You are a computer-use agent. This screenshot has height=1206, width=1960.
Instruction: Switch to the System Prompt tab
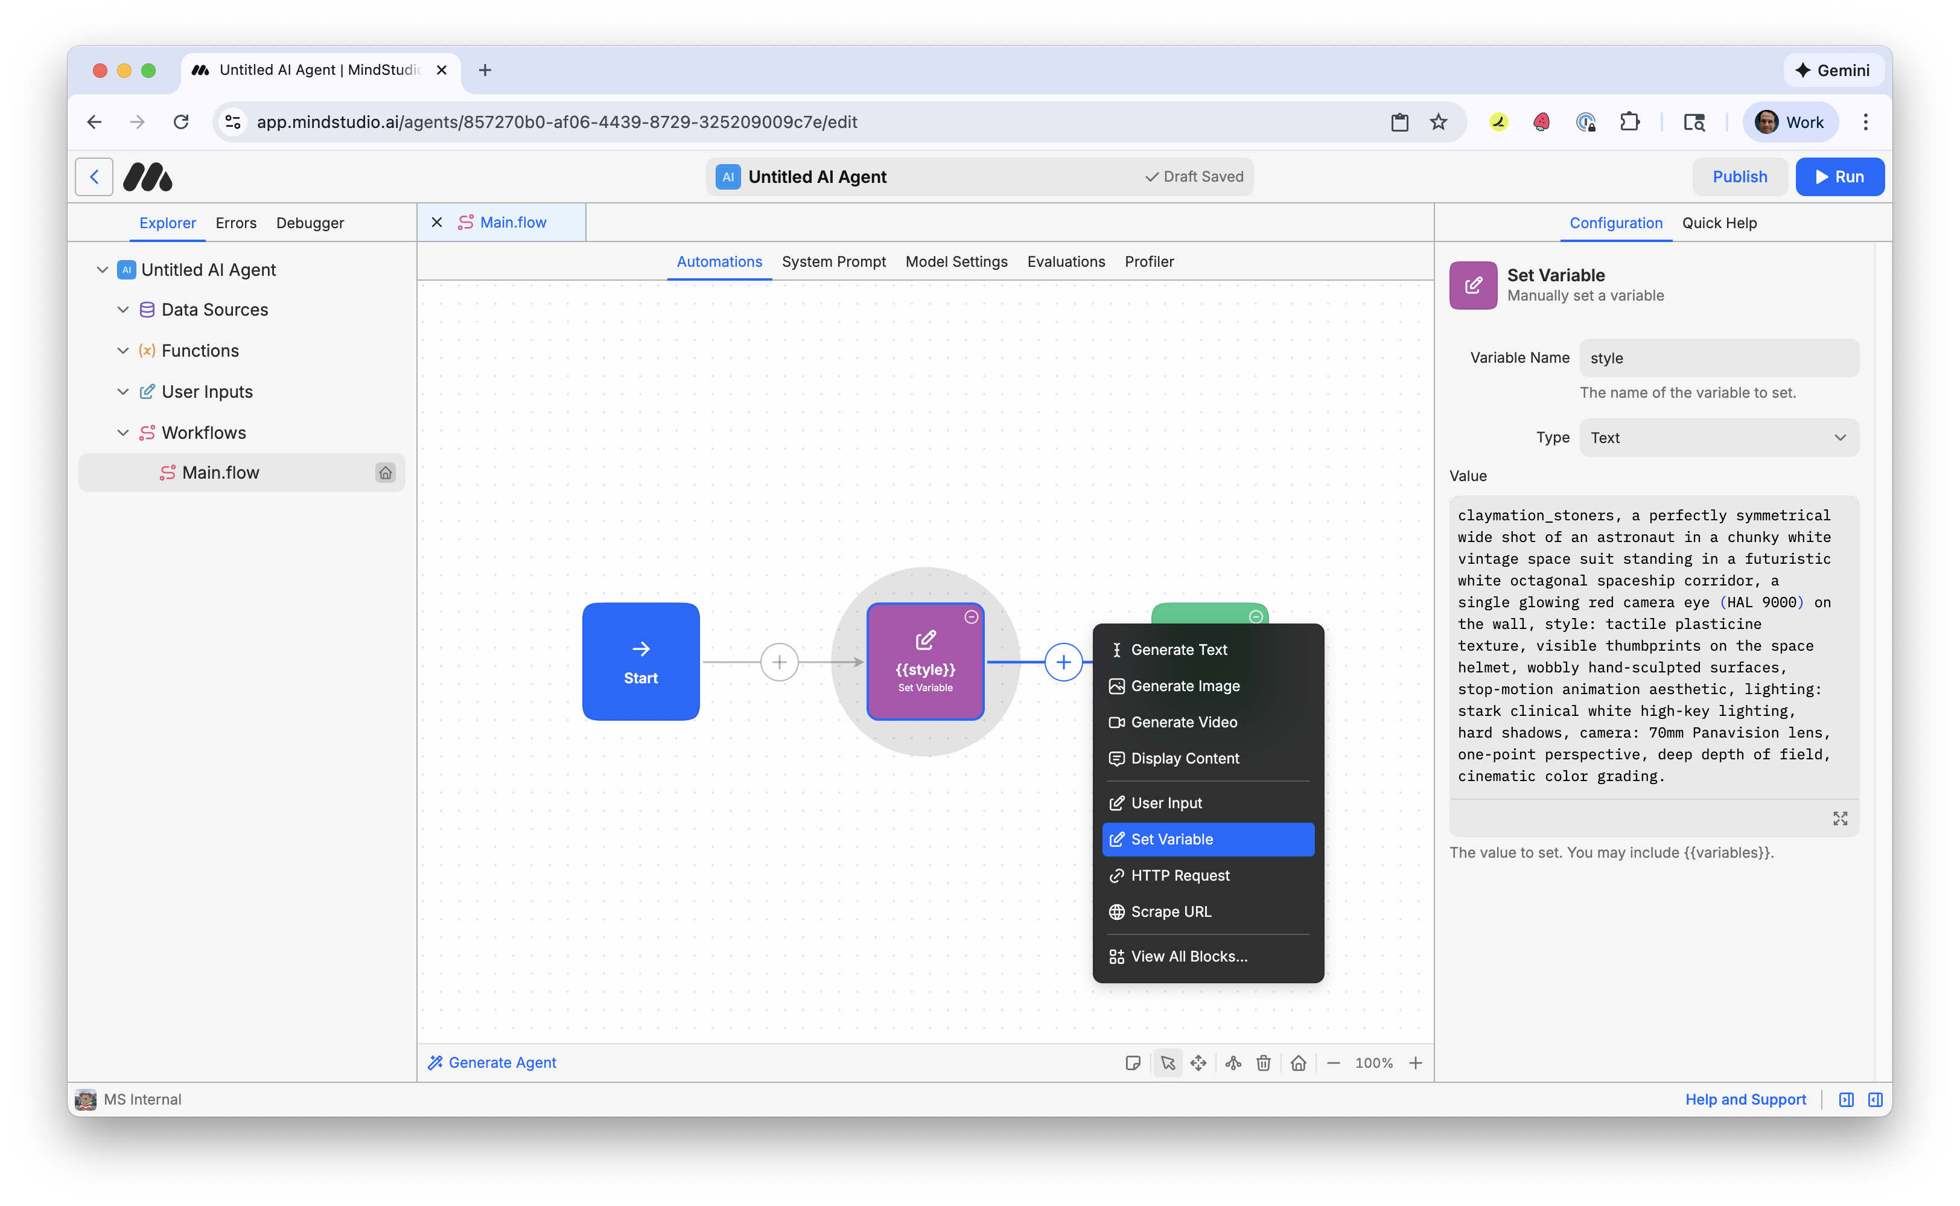click(x=834, y=261)
